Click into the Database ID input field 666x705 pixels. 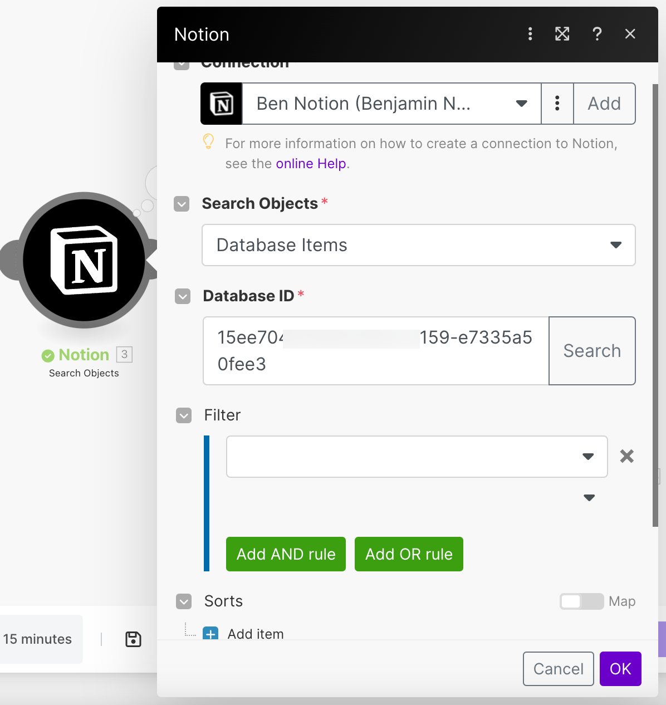376,351
